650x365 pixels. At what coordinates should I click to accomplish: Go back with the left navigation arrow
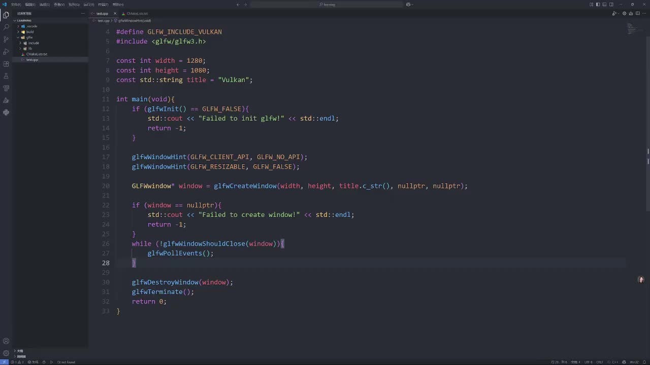tap(238, 5)
